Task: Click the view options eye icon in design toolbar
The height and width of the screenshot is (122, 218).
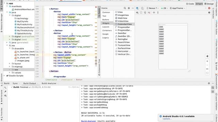Action: pyautogui.click(x=137, y=13)
